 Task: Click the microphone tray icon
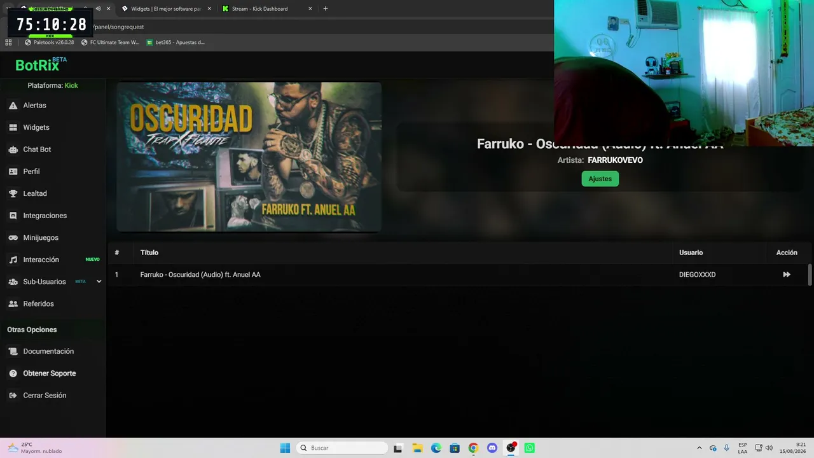[x=727, y=448]
